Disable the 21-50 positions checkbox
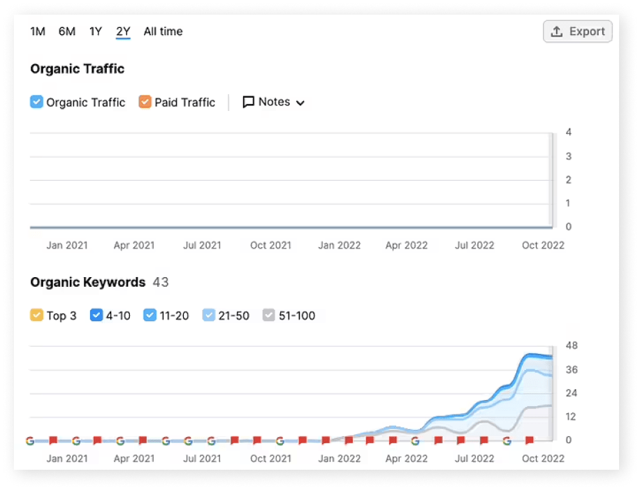Screen dimensions: 640x490 [x=209, y=315]
